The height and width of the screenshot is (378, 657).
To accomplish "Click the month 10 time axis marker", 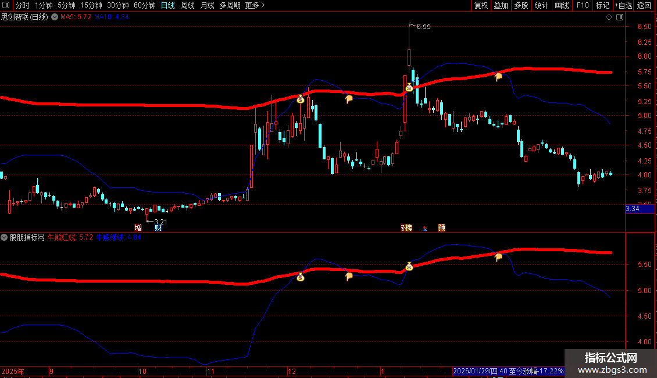I will (142, 371).
